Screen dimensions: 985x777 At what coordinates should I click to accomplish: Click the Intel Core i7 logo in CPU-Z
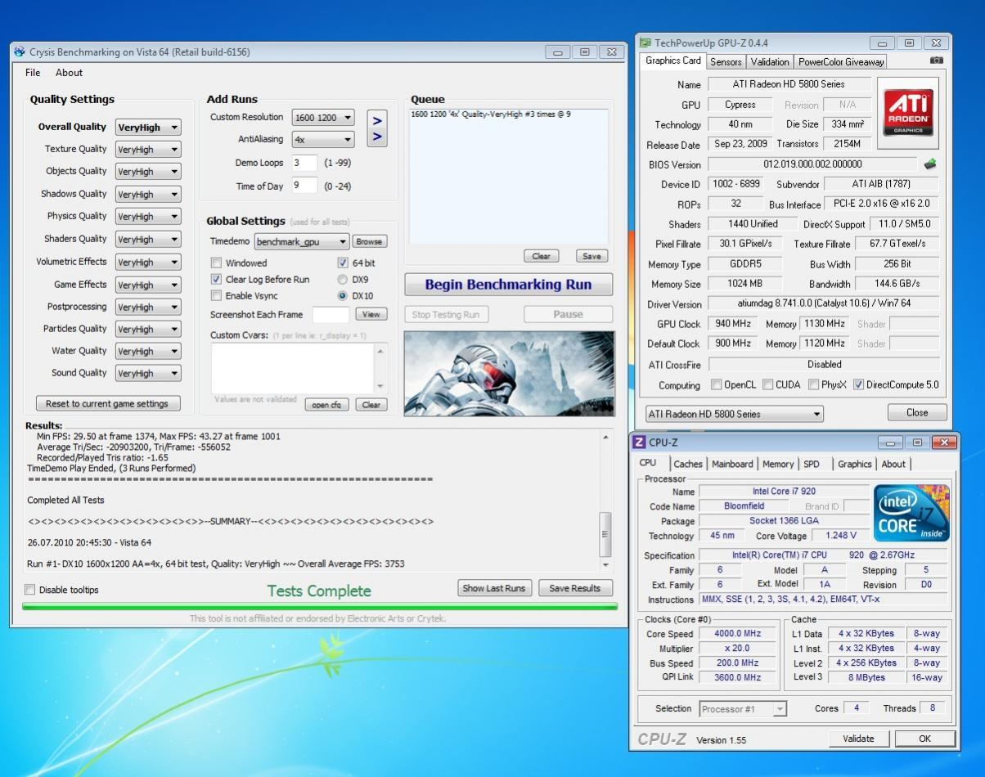[x=912, y=513]
